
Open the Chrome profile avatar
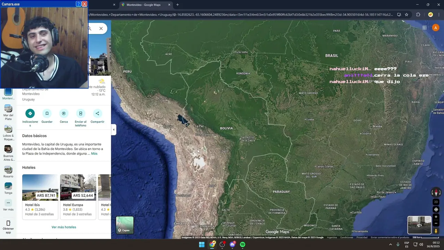[x=430, y=15]
